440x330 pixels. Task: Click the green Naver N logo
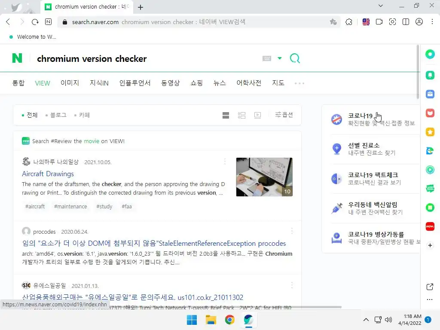[17, 58]
